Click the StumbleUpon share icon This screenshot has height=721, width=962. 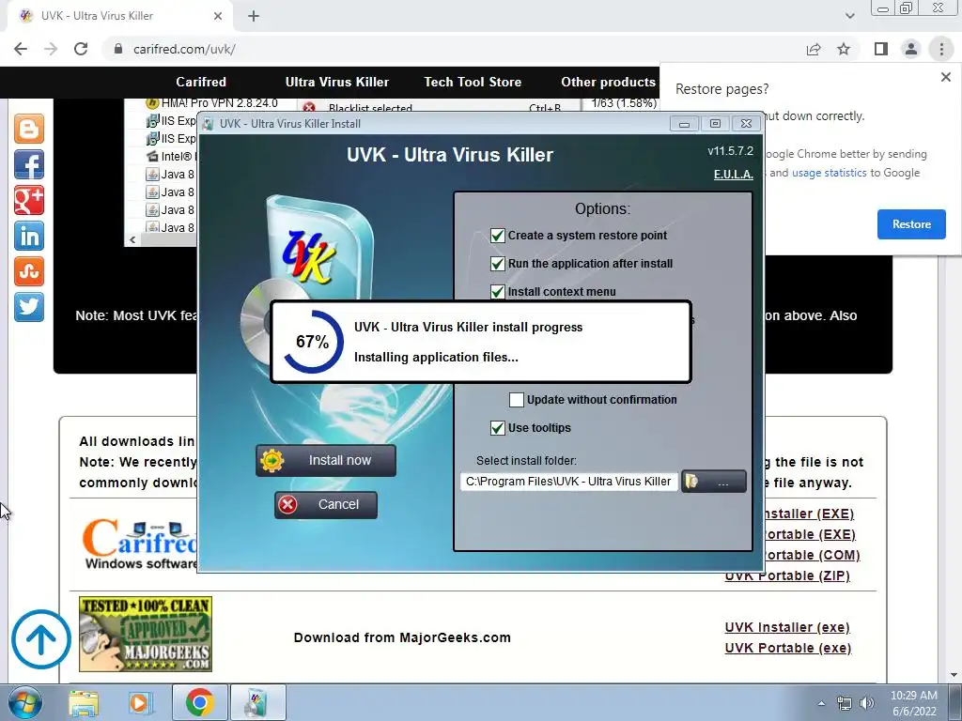click(29, 271)
